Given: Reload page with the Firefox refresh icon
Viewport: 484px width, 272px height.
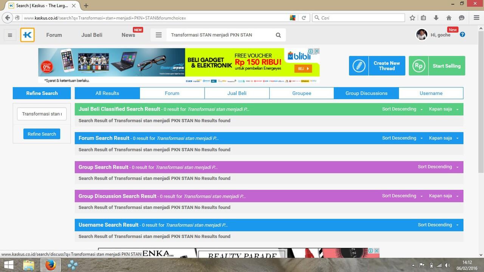Looking at the screenshot, I should (x=304, y=18).
